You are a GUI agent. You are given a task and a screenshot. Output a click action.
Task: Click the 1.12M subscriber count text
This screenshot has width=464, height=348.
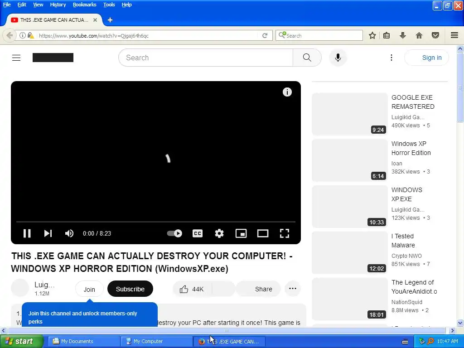click(42, 294)
